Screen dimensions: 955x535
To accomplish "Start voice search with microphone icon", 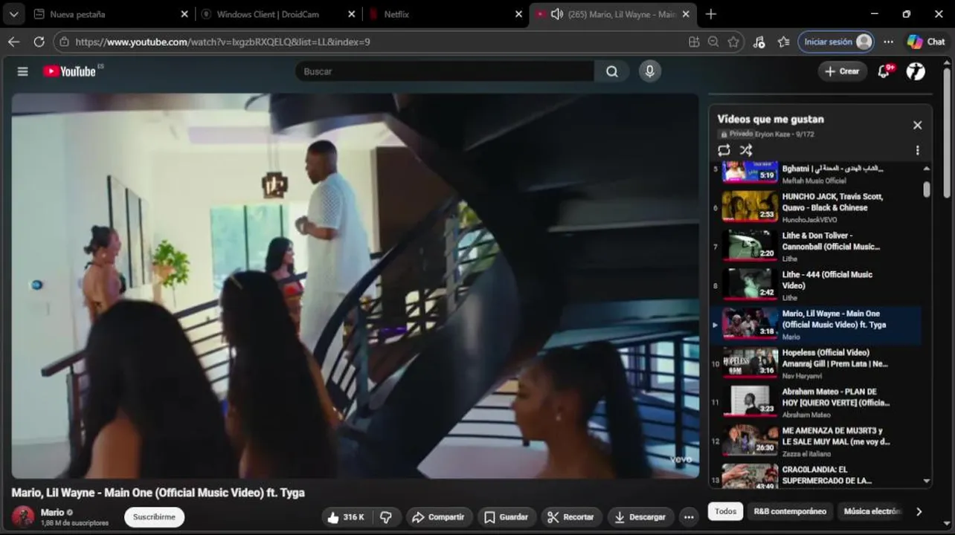I will click(x=650, y=71).
